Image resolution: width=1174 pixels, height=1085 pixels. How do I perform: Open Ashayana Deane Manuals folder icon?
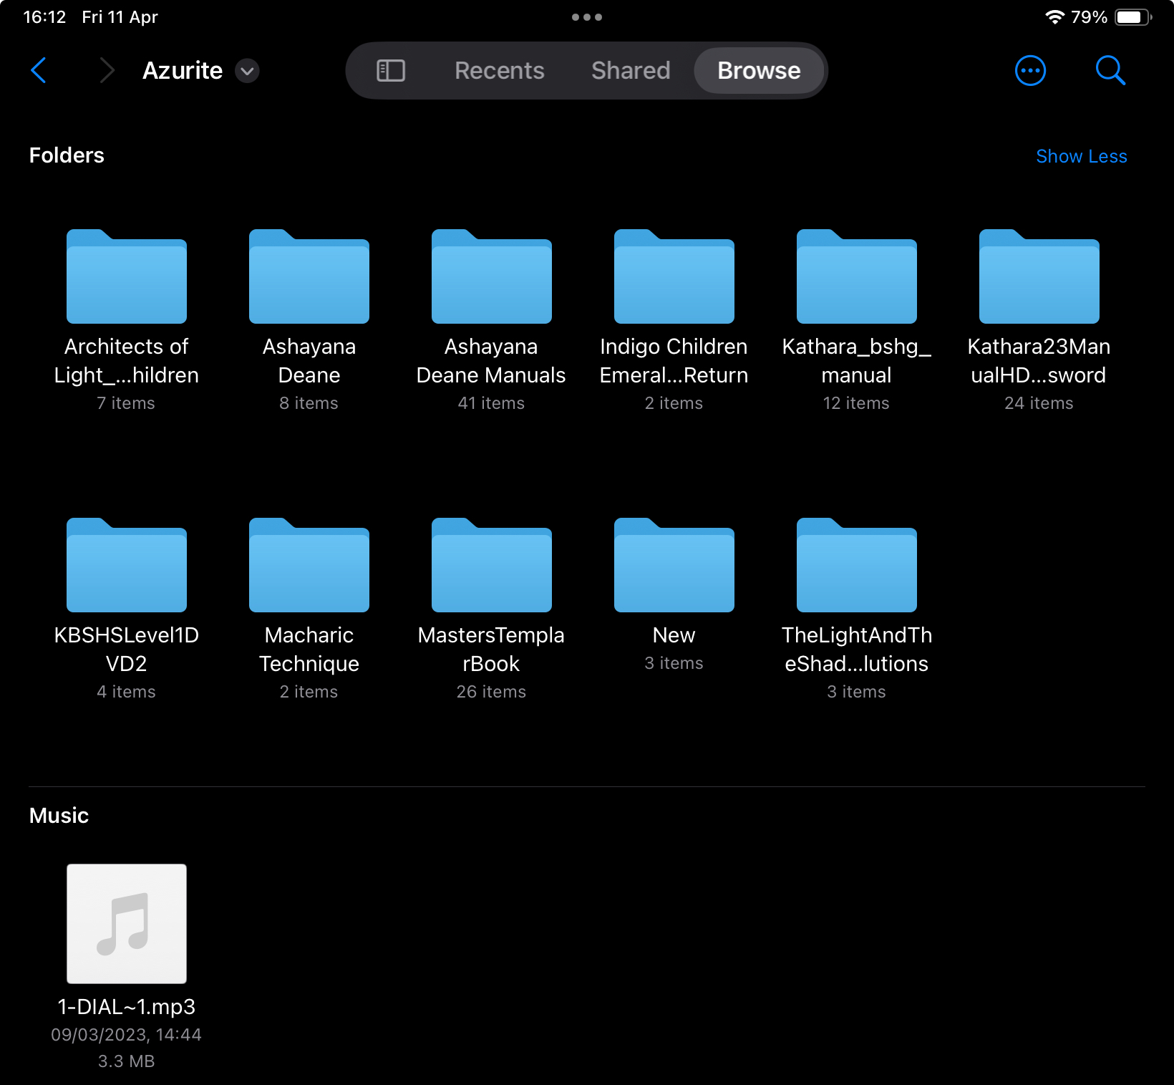492,276
